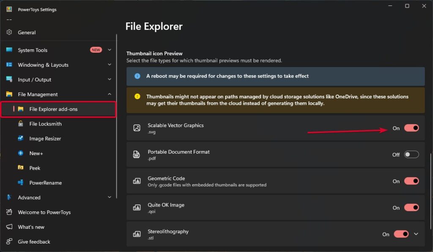Click the File Explorer add-ons folder icon
This screenshot has height=252, width=433.
click(21, 109)
